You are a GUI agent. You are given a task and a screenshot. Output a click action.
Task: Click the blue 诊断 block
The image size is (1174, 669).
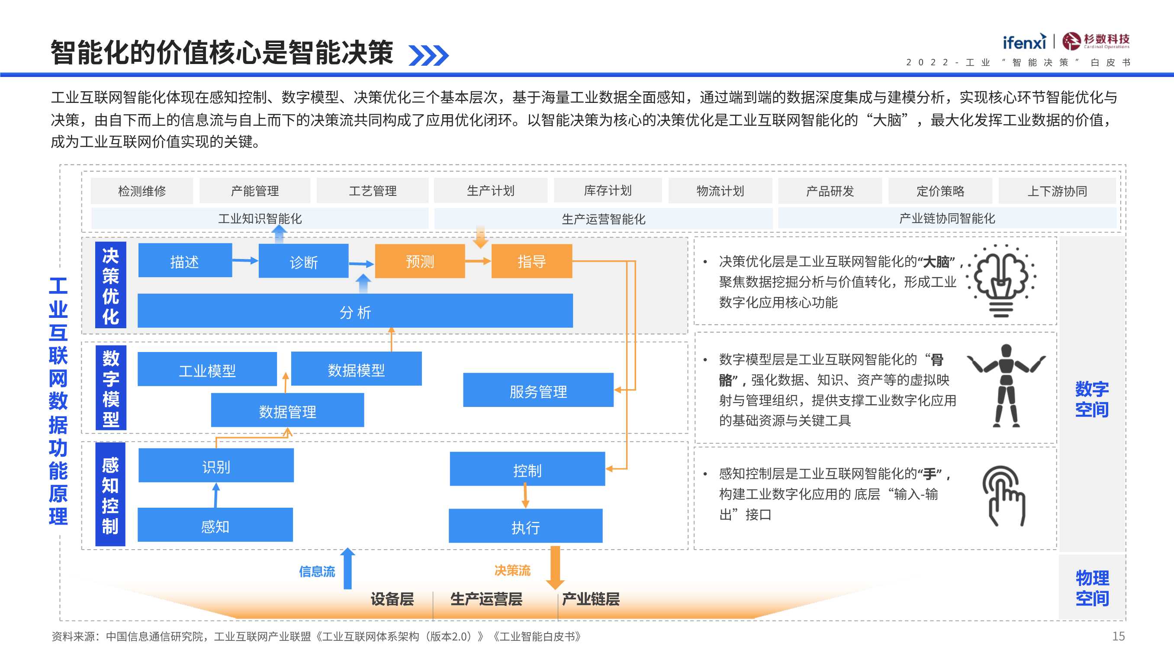[x=303, y=261]
